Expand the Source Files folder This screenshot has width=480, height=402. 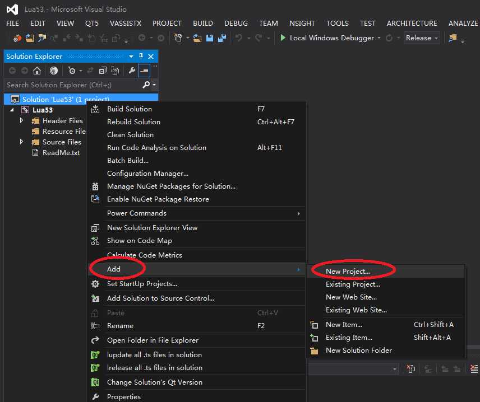21,142
